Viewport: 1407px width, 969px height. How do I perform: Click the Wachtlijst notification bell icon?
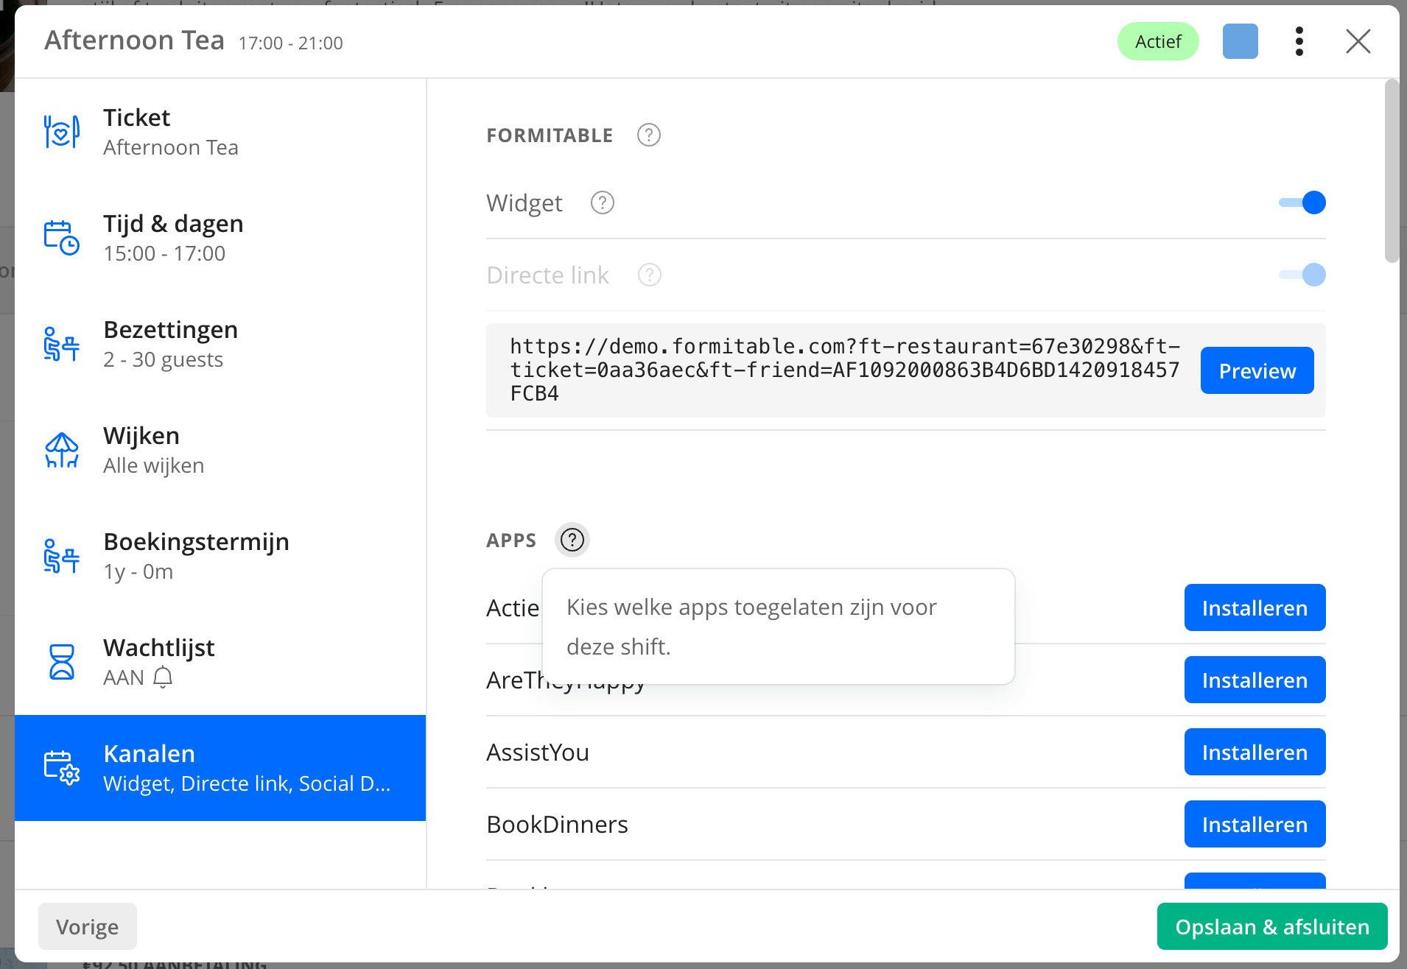point(163,677)
